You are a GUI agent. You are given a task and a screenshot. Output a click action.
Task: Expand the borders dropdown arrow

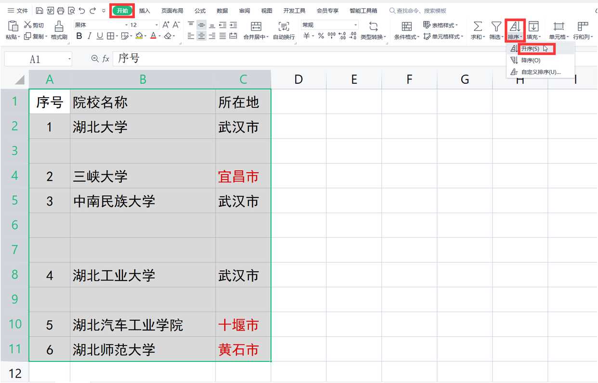[117, 36]
